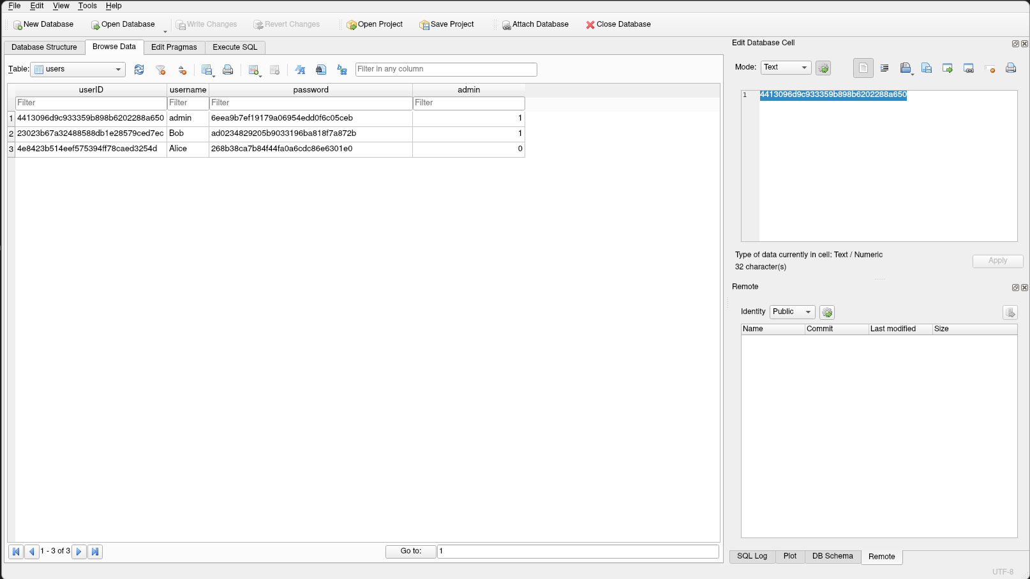Click the Set as NULL icon in cell editor
Image resolution: width=1030 pixels, height=579 pixels.
click(x=990, y=68)
